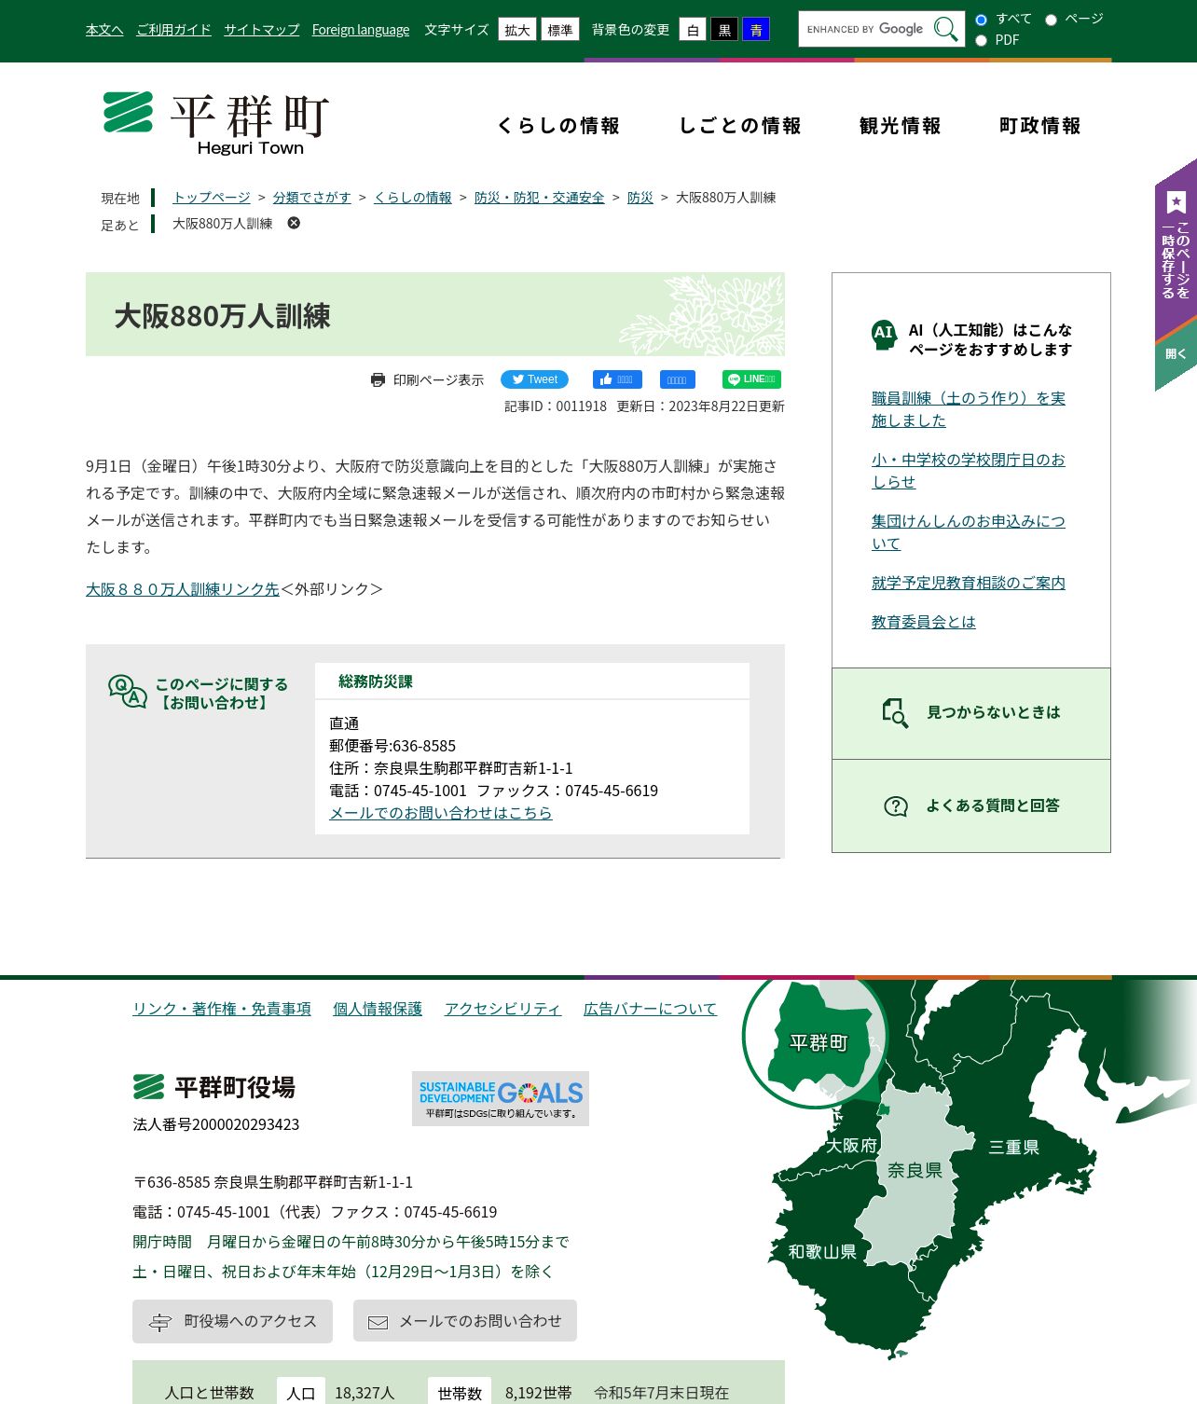Open しごとの情報 menu
1197x1404 pixels.
point(740,126)
